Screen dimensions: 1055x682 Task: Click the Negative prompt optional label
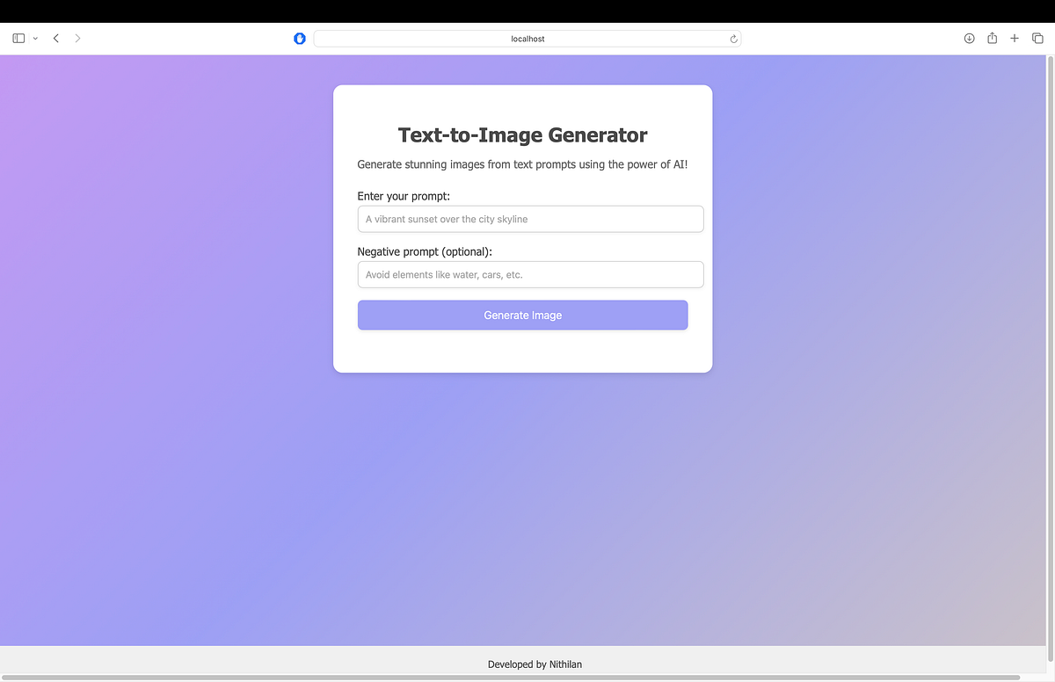(423, 251)
